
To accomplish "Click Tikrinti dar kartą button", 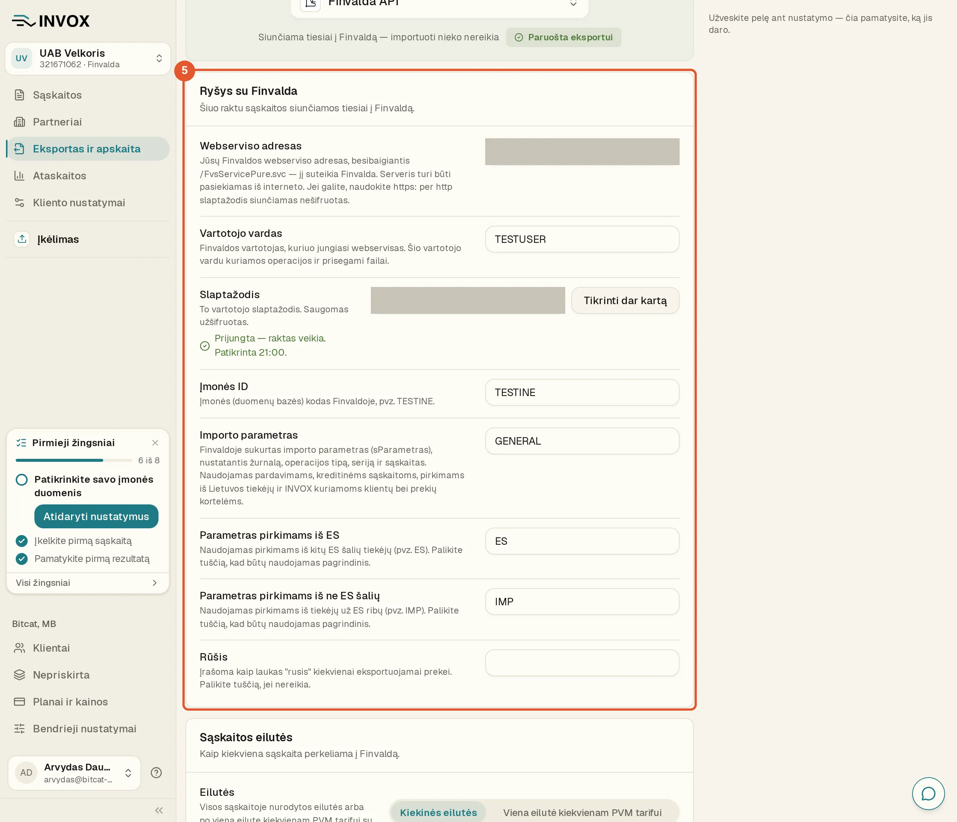I will point(625,300).
